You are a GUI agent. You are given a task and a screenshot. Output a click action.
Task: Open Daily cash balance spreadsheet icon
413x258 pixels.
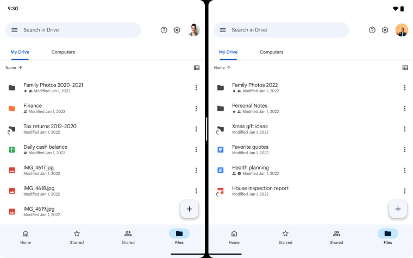click(12, 149)
